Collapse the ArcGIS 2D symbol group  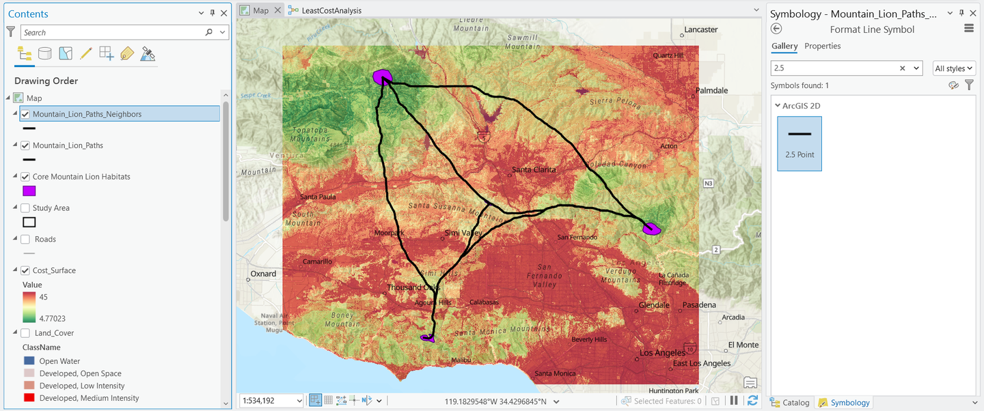coord(778,106)
